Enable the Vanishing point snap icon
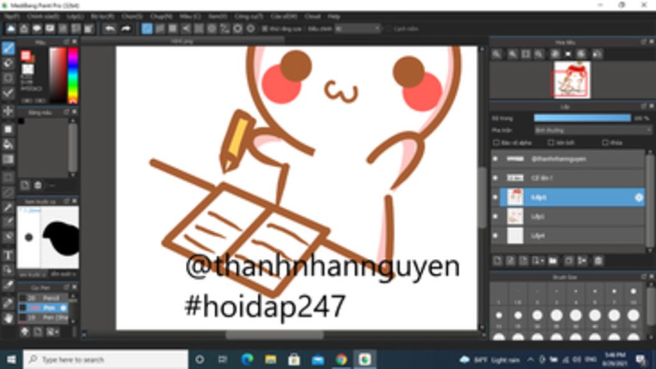The height and width of the screenshot is (369, 656). [x=186, y=28]
